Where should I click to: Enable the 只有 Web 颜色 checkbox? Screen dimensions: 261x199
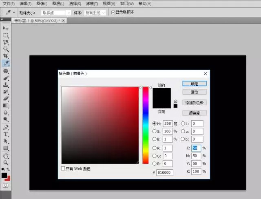(63, 168)
